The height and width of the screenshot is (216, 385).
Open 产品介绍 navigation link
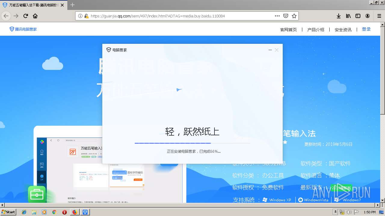pos(316,29)
